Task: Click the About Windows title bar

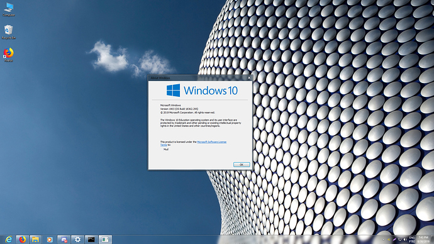Action: 197,78
